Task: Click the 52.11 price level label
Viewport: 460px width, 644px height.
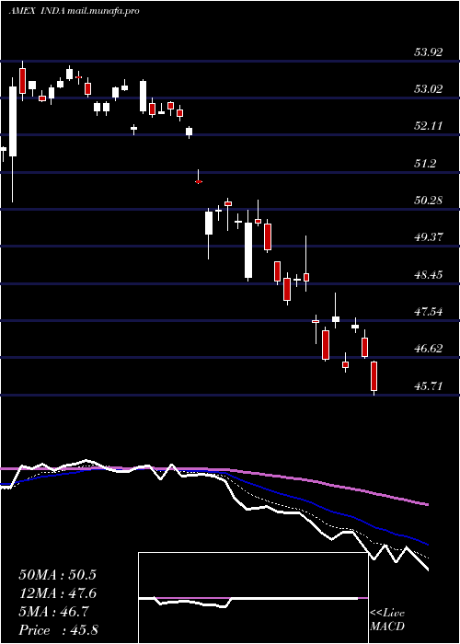Action: (429, 126)
